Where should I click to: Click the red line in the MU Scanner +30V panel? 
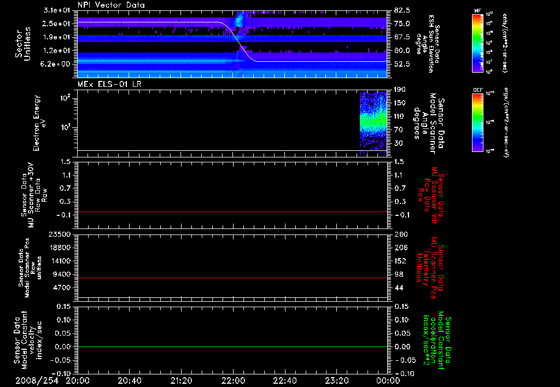[x=232, y=212]
